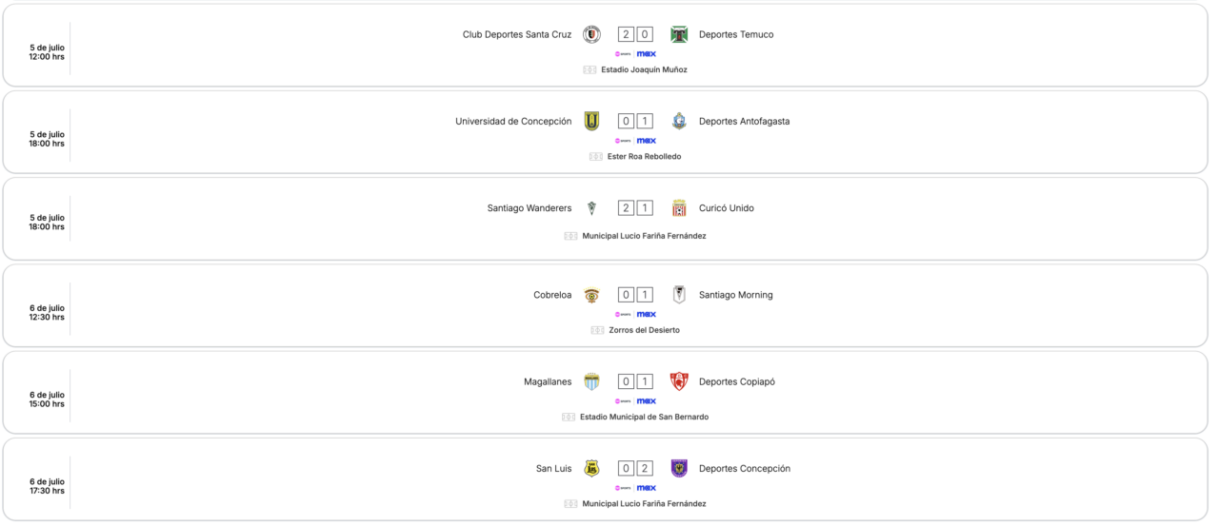Click the Curicó Unido crest
Viewport: 1219px width, 526px height.
679,208
